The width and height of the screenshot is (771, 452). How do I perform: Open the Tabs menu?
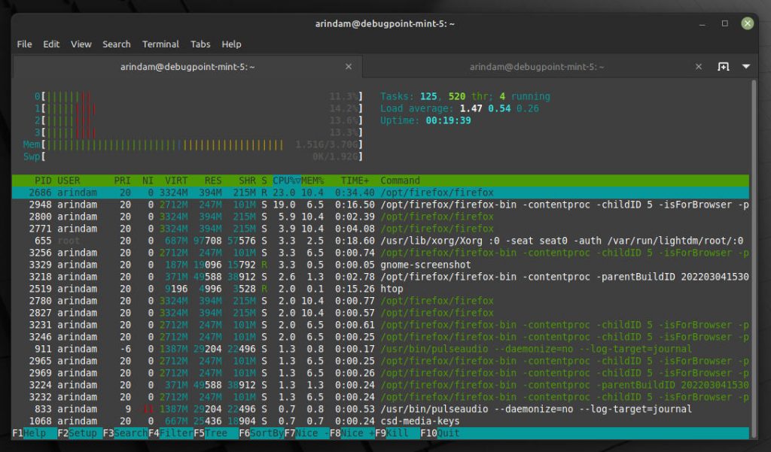click(x=200, y=44)
